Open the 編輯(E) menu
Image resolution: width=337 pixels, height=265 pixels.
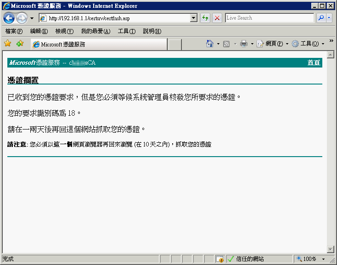point(39,31)
